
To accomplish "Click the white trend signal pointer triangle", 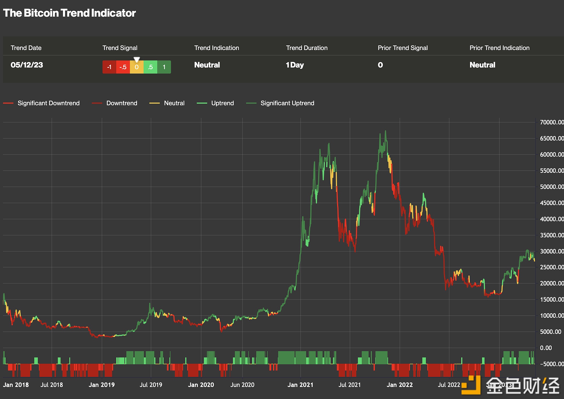I will 137,59.
